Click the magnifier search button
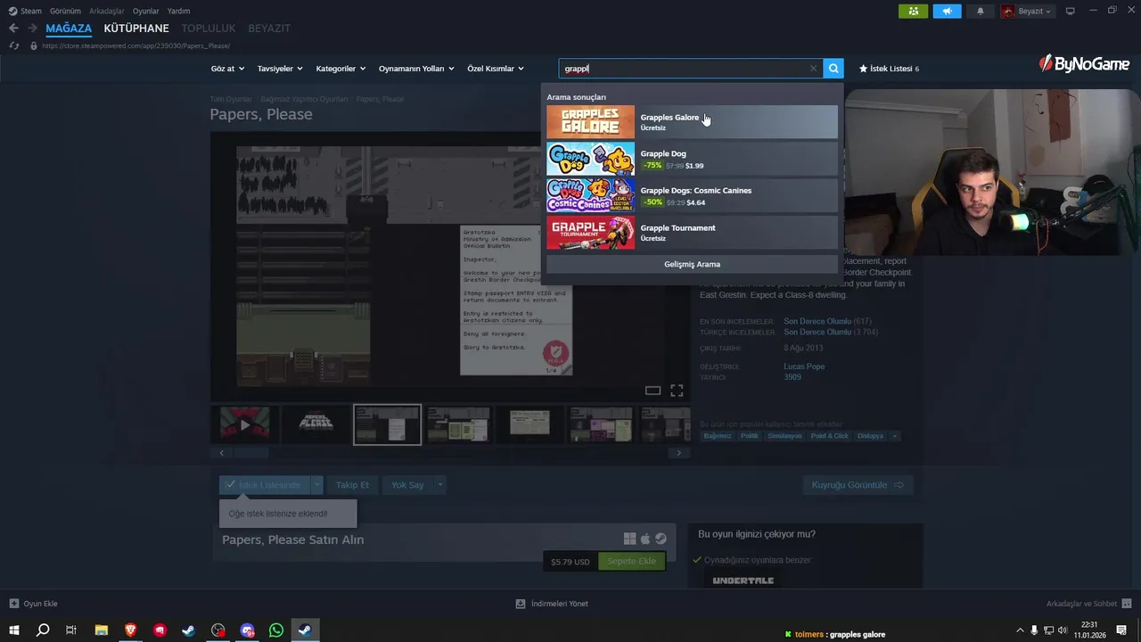This screenshot has height=642, width=1141. coord(833,69)
